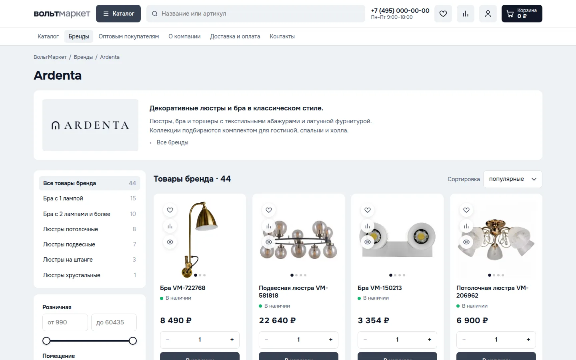Quick view Потолочная люстра VM-206962
576x360 pixels.
click(466, 242)
